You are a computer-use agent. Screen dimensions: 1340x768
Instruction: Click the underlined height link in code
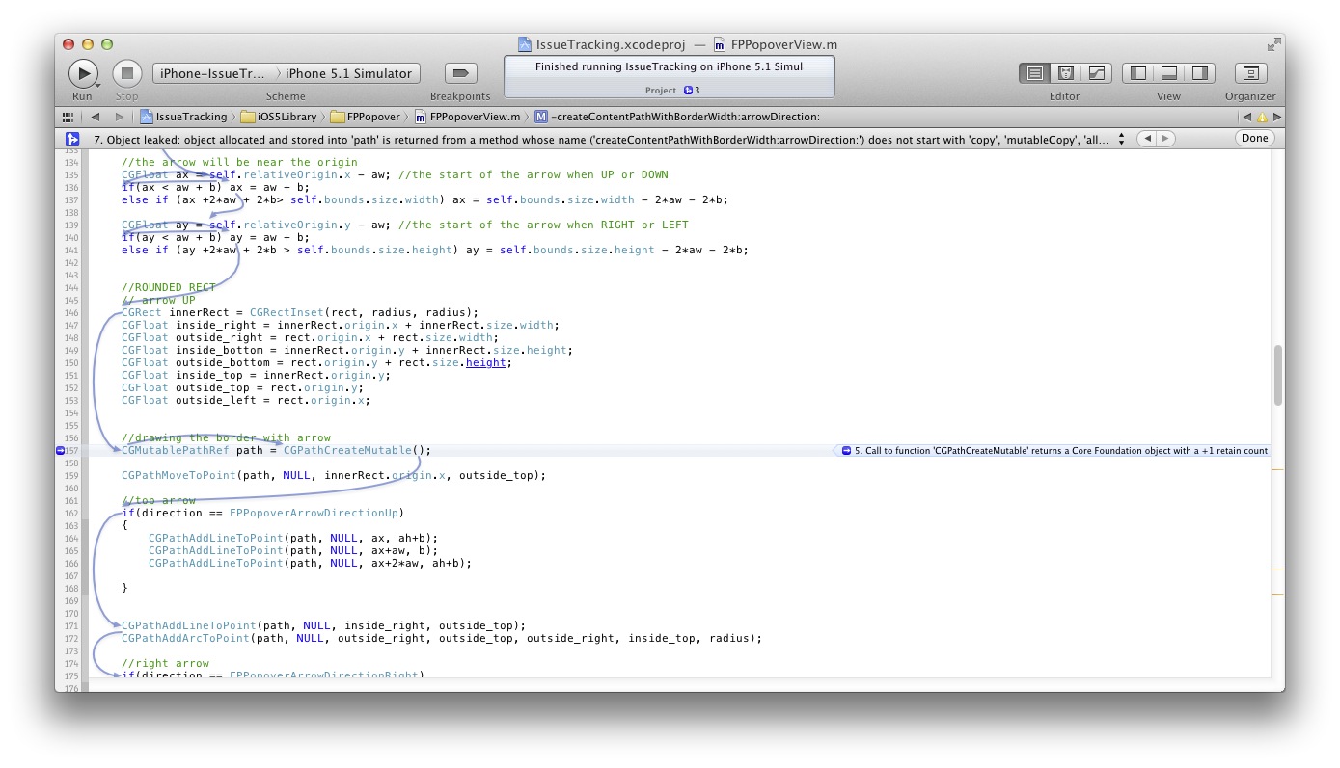[x=486, y=362]
